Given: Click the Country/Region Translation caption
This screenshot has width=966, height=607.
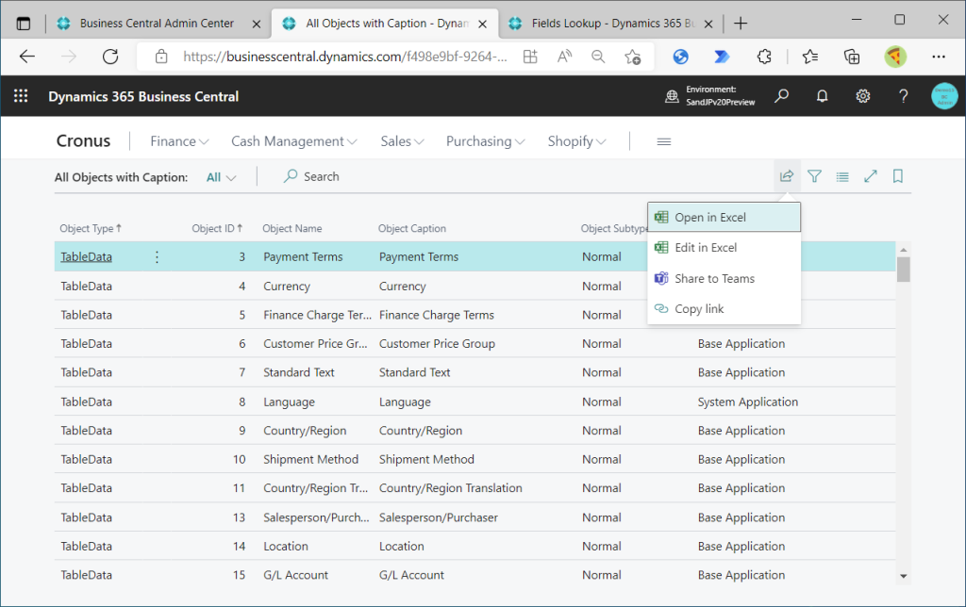Looking at the screenshot, I should (x=450, y=488).
